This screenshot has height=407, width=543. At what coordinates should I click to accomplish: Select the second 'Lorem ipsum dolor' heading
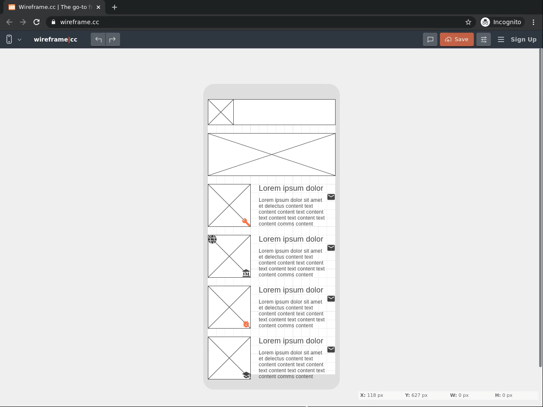(x=291, y=239)
